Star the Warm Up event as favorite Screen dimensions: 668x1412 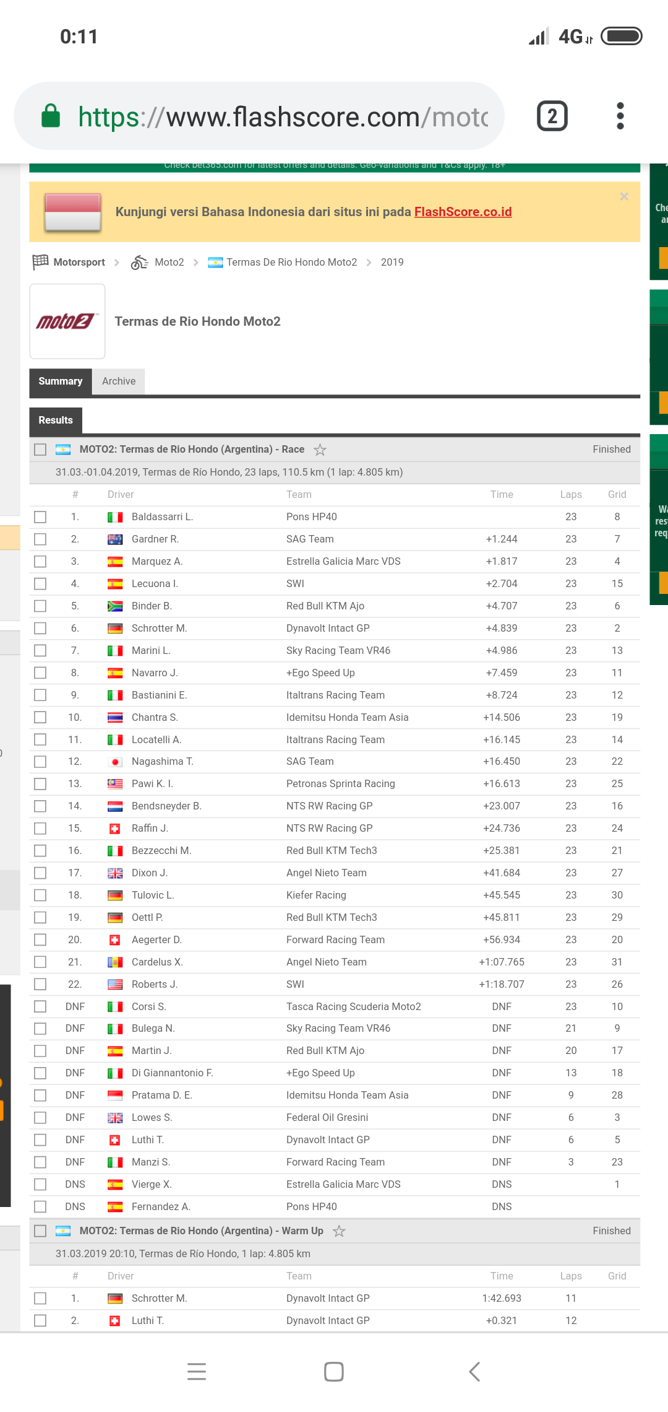(x=339, y=1231)
